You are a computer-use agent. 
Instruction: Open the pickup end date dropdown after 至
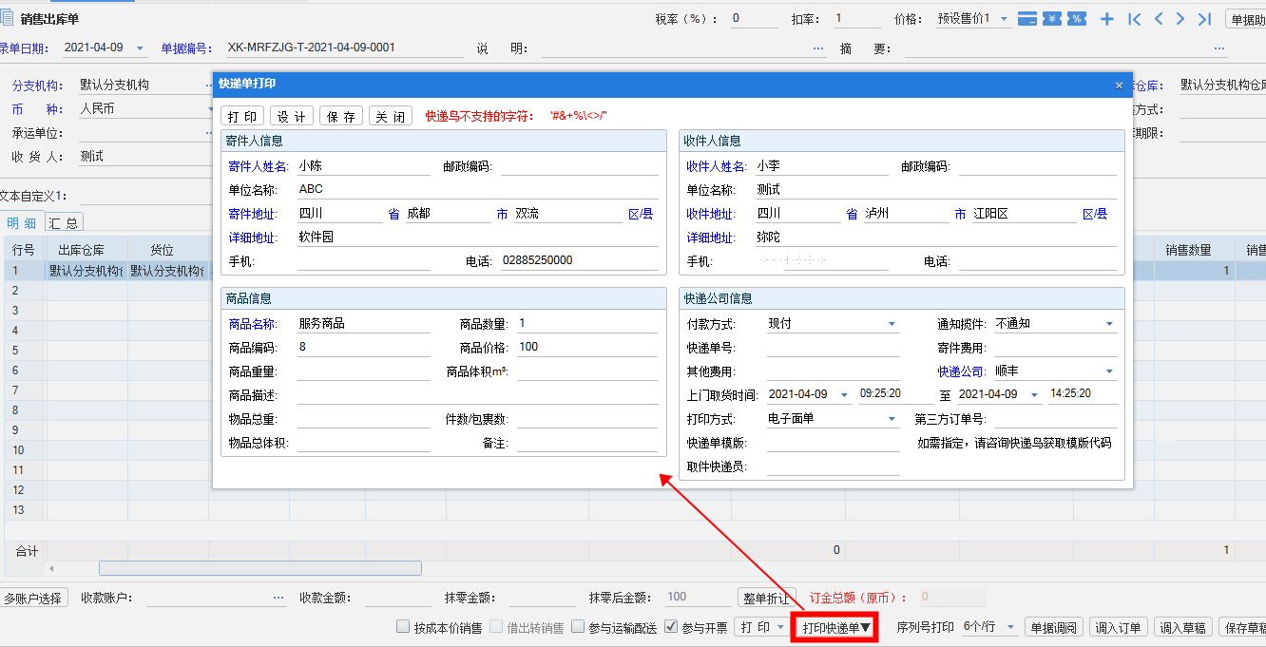coord(1034,394)
